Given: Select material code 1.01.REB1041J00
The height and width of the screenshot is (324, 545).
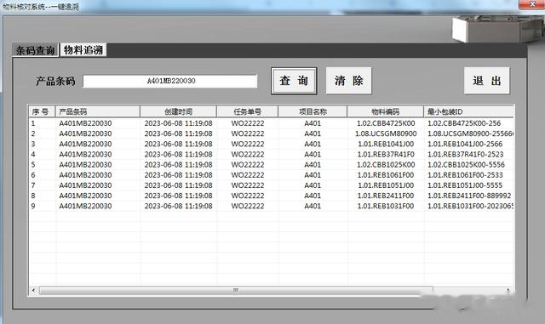Looking at the screenshot, I should [x=386, y=144].
